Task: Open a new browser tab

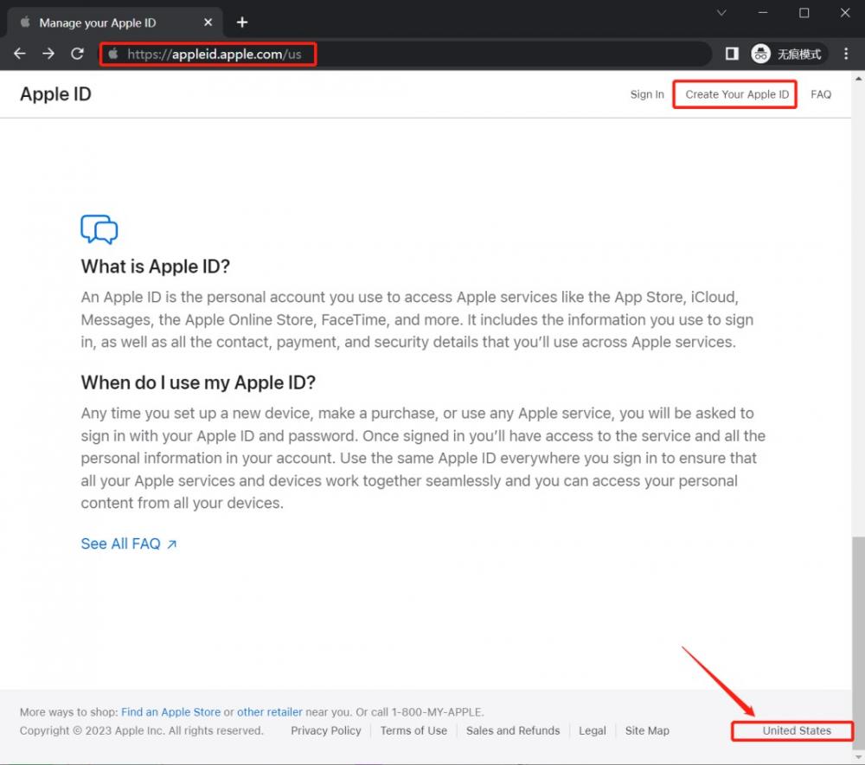Action: point(241,22)
